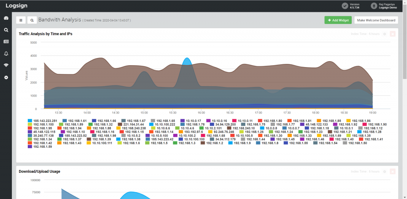The width and height of the screenshot is (407, 199).
Task: Click the version checkmark icon
Action: pyautogui.click(x=345, y=6)
